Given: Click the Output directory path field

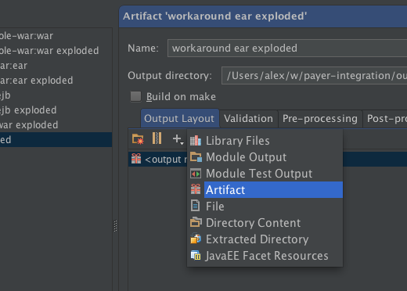Looking at the screenshot, I should (x=314, y=76).
